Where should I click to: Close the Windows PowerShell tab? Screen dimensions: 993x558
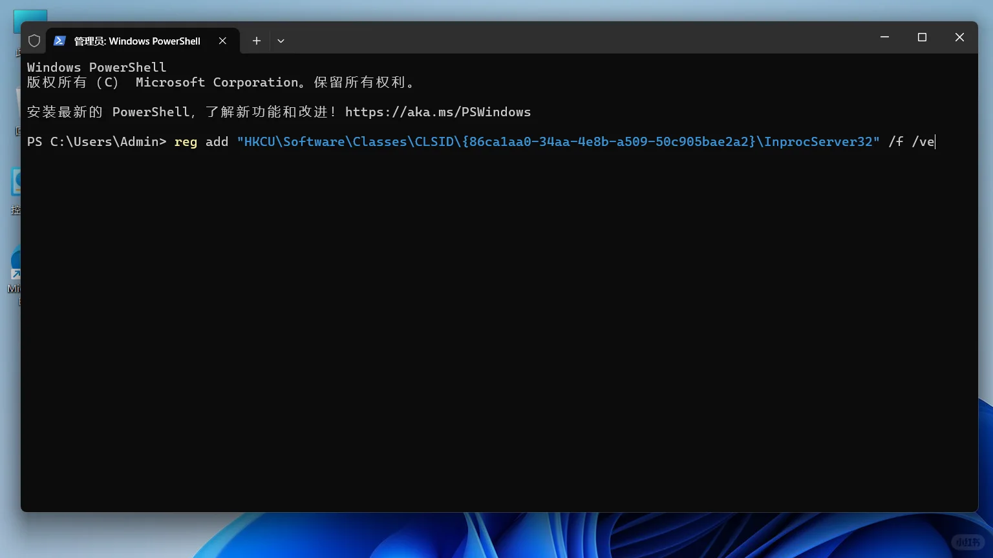tap(222, 40)
